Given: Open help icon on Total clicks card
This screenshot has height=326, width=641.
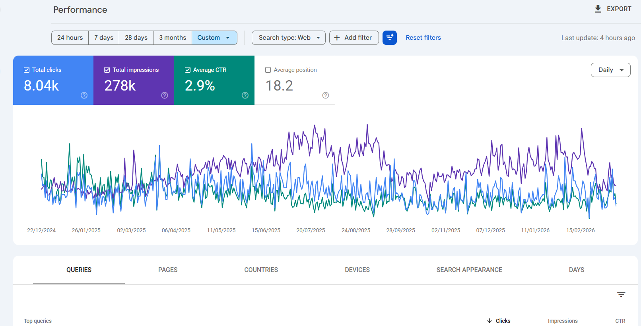Looking at the screenshot, I should [x=84, y=95].
